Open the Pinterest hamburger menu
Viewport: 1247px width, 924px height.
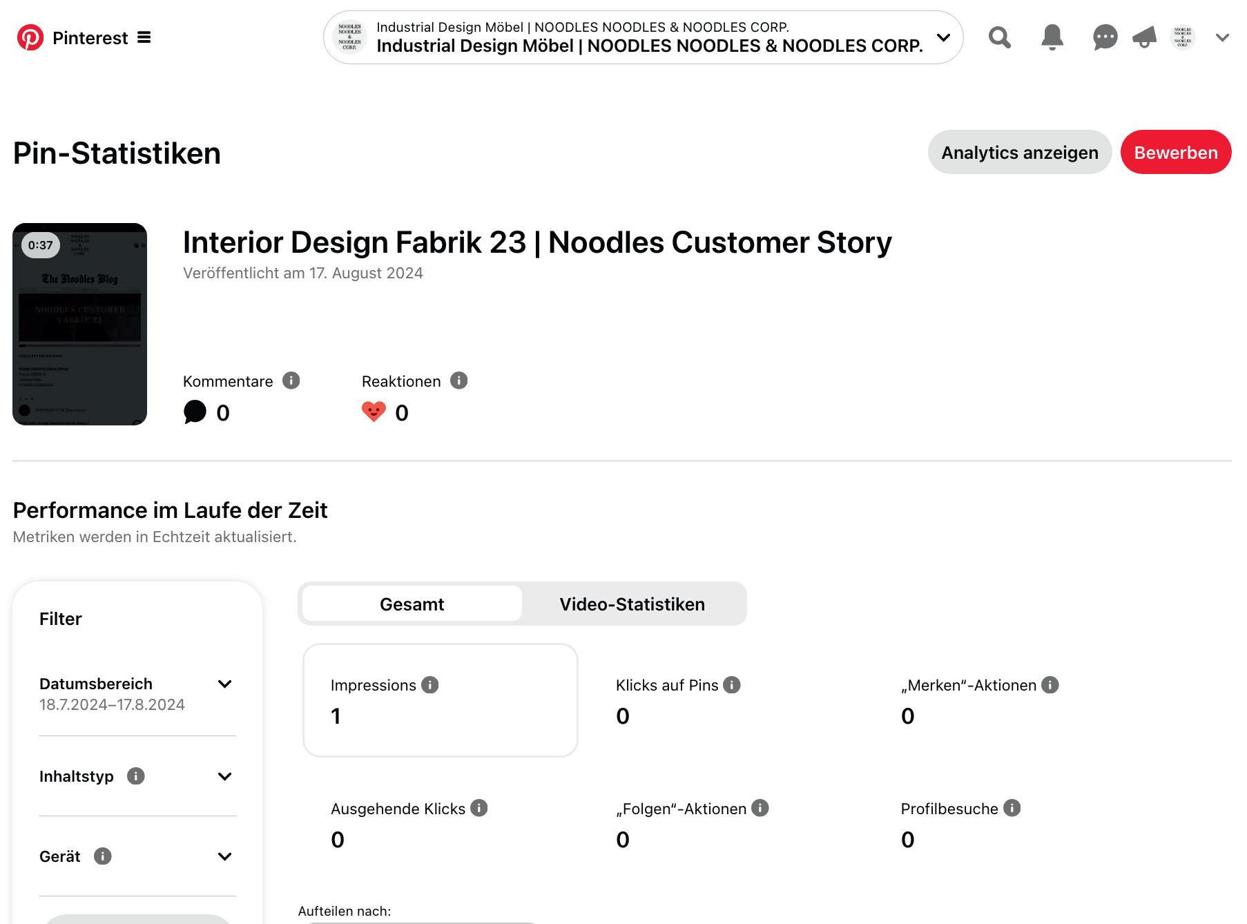click(x=144, y=37)
